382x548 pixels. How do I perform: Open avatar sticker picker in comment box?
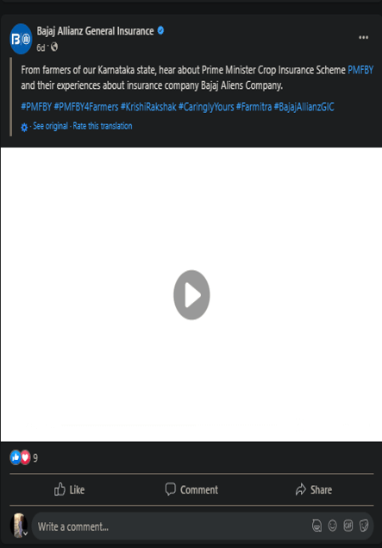(316, 526)
